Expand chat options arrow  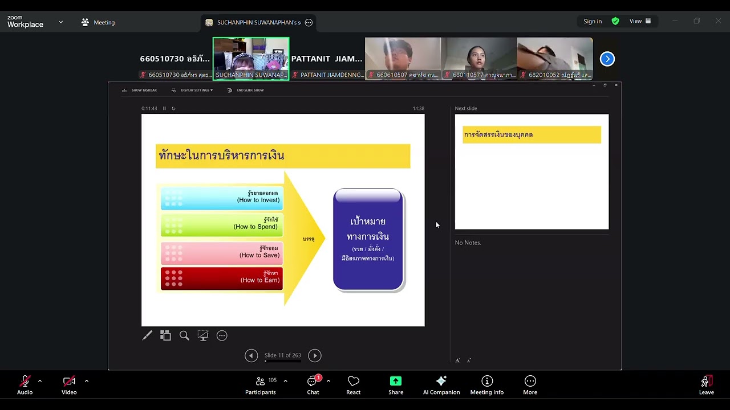coord(328,381)
